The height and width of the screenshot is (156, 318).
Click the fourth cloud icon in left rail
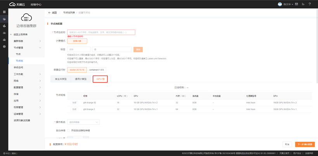click(x=4, y=33)
